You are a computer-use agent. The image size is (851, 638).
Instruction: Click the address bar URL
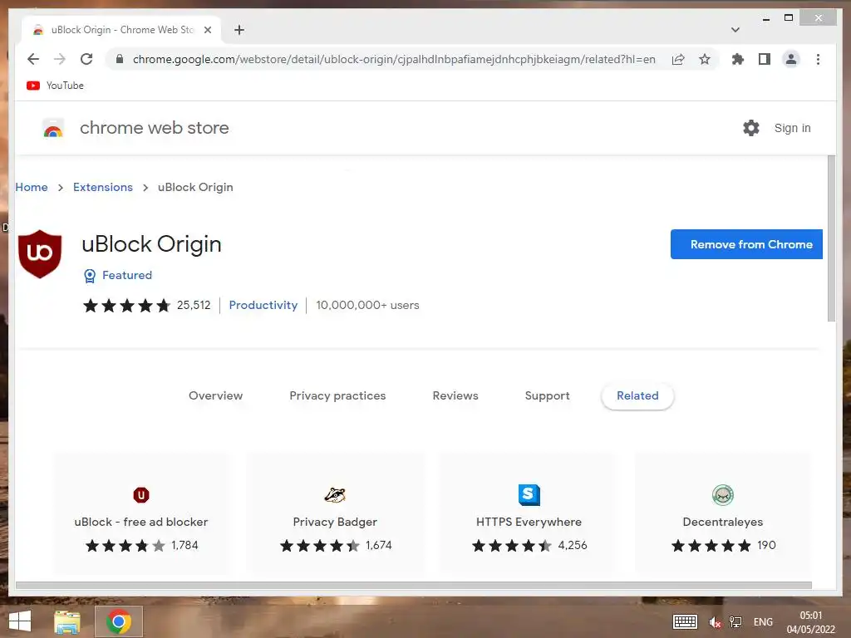pyautogui.click(x=394, y=59)
